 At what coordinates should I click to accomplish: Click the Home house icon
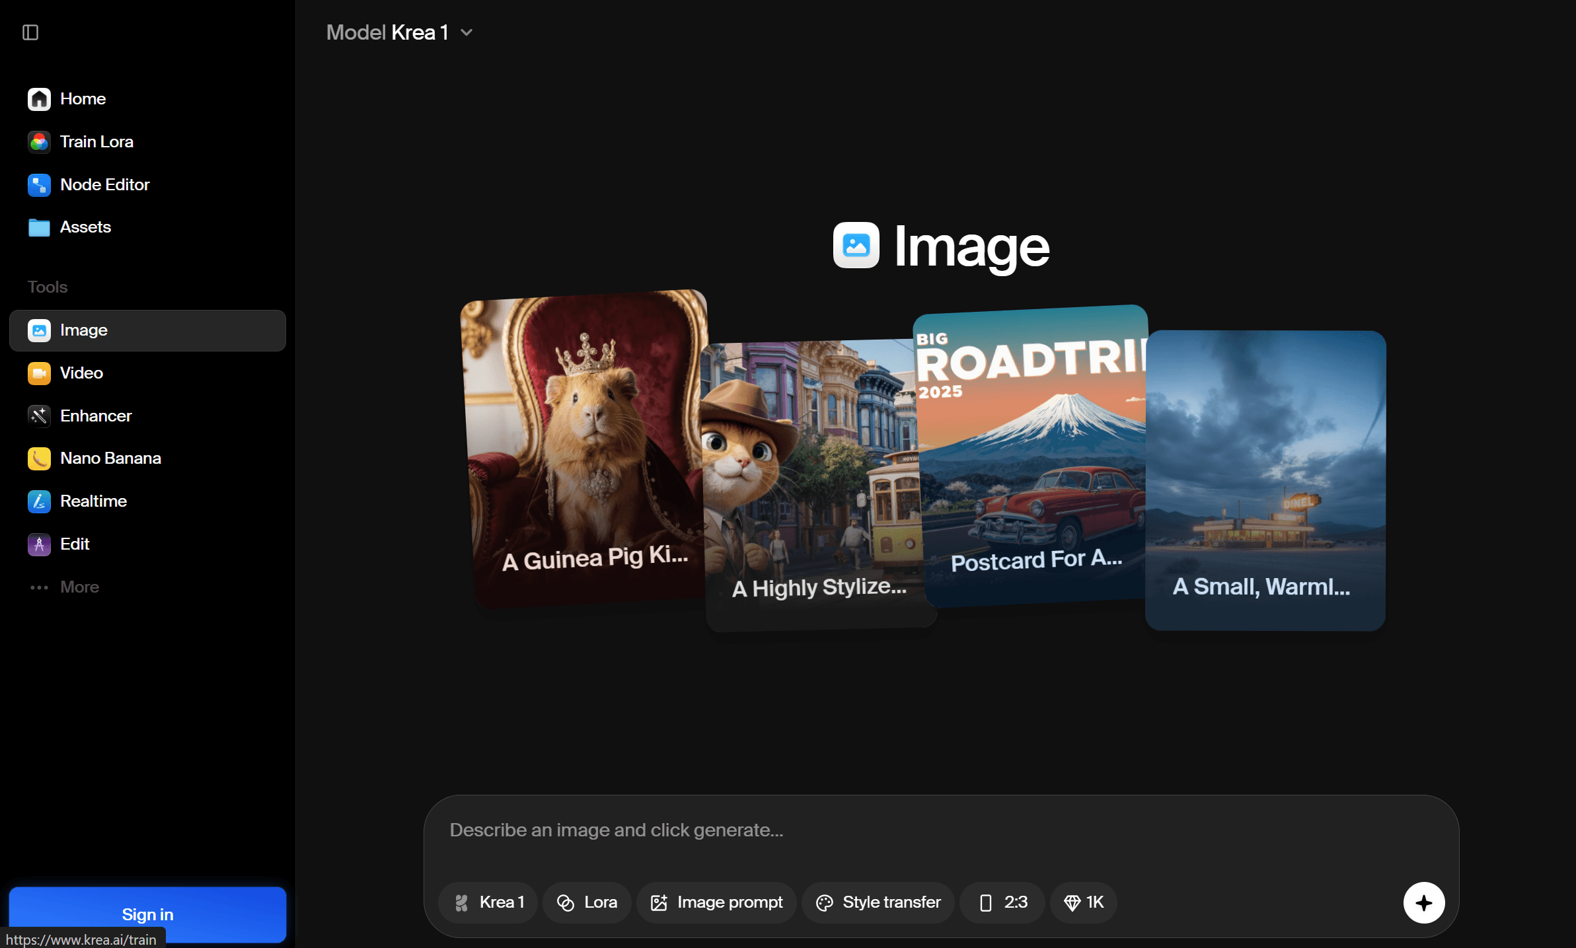[x=39, y=99]
